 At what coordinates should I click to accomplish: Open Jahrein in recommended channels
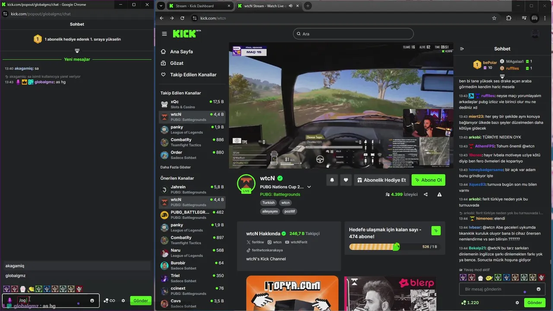[x=192, y=189]
